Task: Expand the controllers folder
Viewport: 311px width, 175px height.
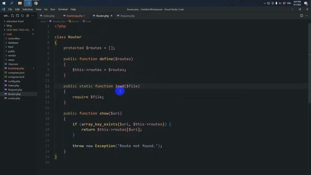Action: click(x=14, y=38)
